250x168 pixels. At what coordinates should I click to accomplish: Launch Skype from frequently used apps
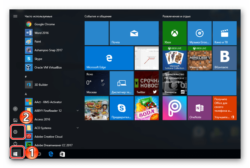coord(38,59)
